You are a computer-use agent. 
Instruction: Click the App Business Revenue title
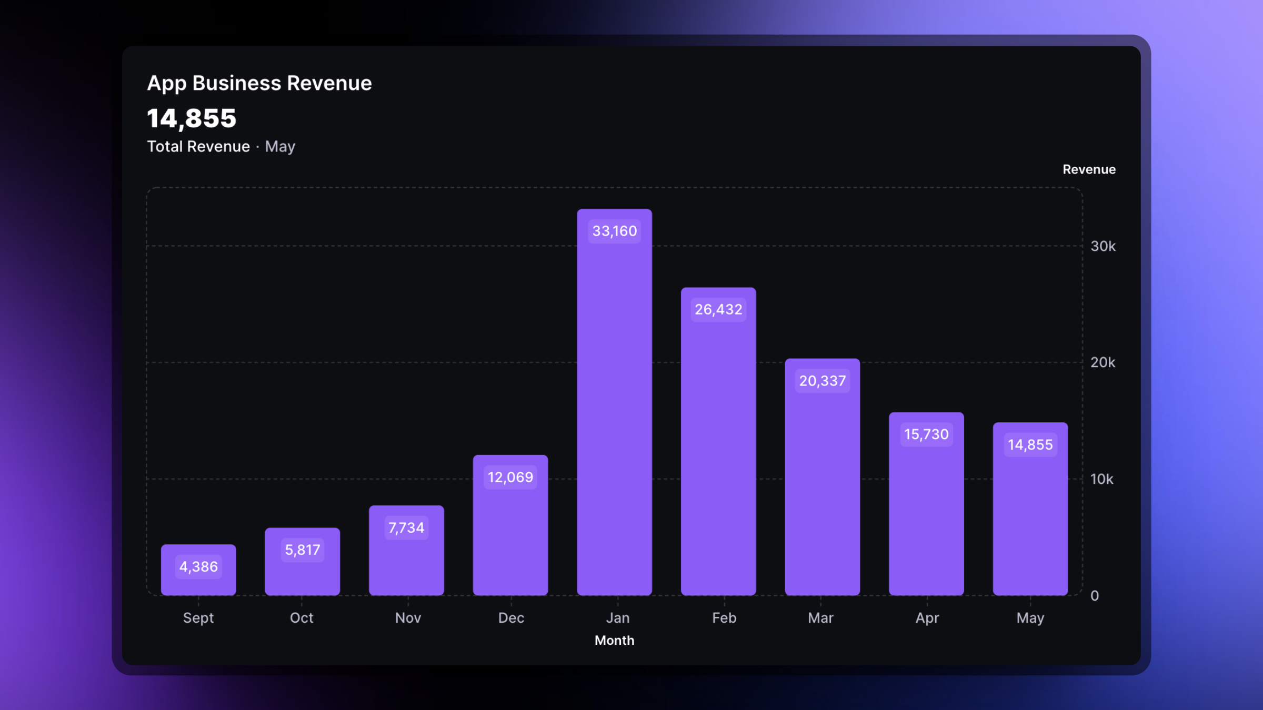coord(259,83)
